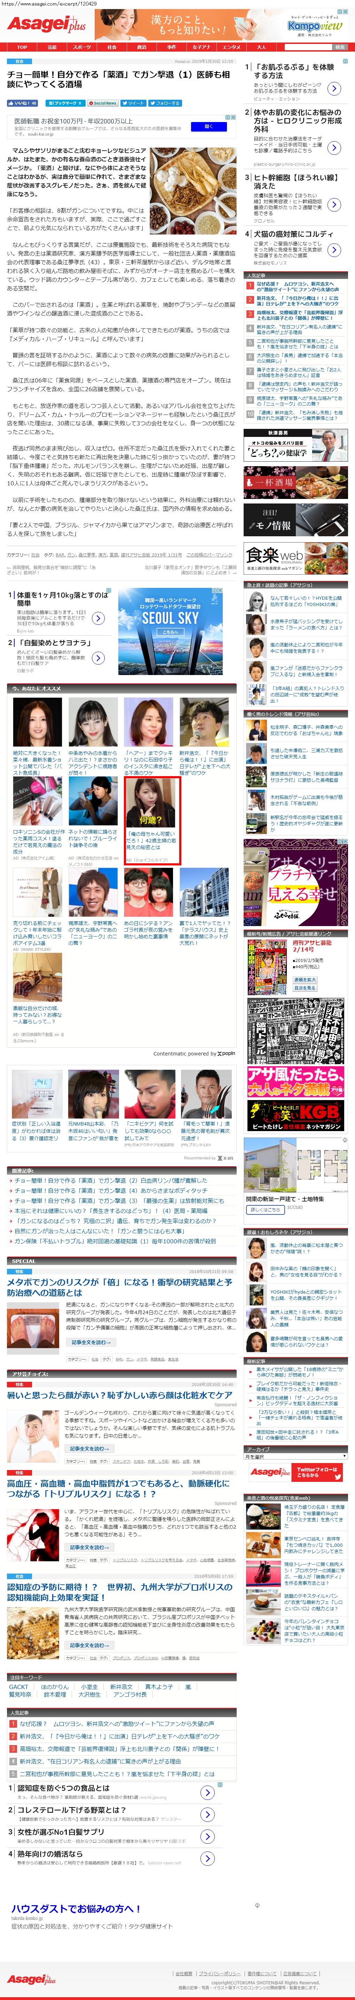
Task: Click arrow icon beside 認知症を防ぐ5つの食品 ad
Action: (207, 1793)
